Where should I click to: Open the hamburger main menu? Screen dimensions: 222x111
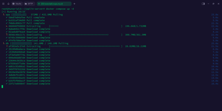pyautogui.click(x=4, y=4)
